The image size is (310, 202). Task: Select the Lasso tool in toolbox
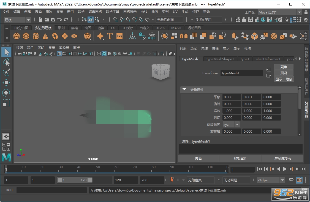[x=7, y=62]
